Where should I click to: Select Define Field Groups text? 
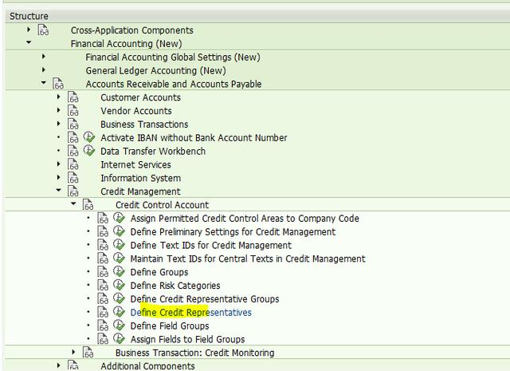click(x=170, y=326)
